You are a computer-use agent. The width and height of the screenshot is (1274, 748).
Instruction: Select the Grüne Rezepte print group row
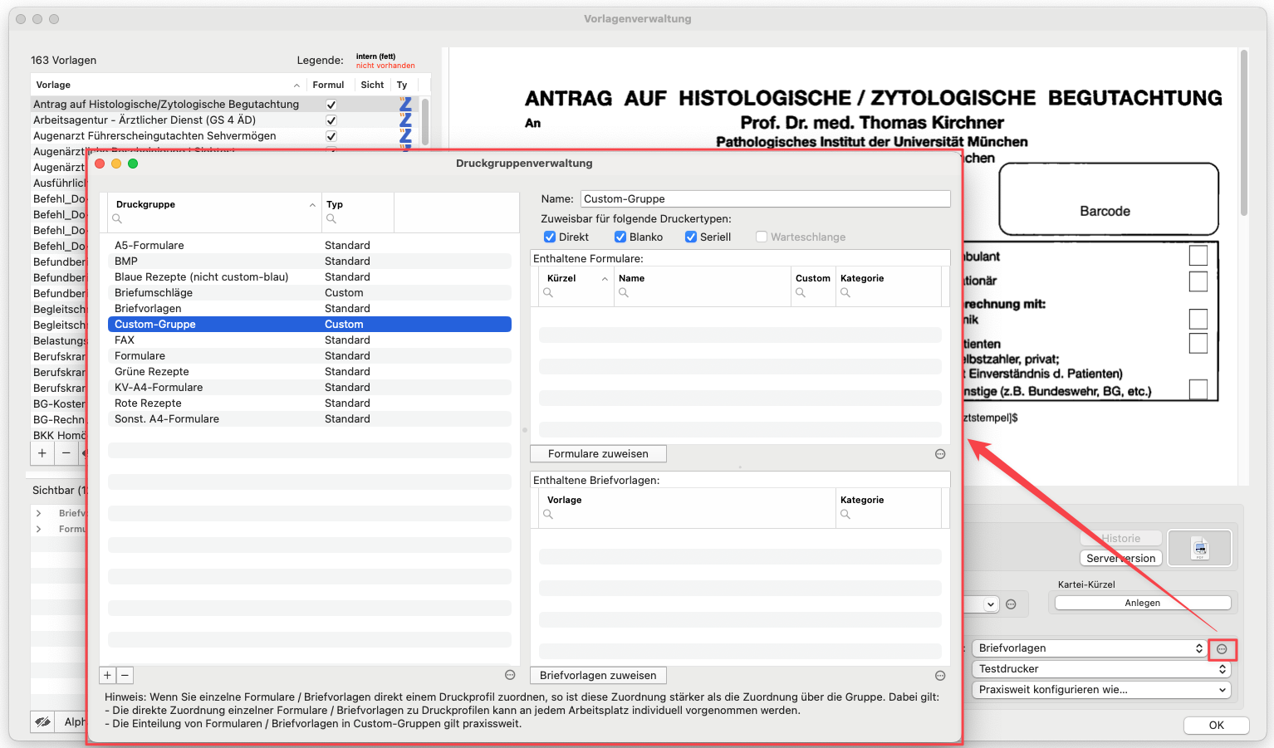pyautogui.click(x=310, y=372)
